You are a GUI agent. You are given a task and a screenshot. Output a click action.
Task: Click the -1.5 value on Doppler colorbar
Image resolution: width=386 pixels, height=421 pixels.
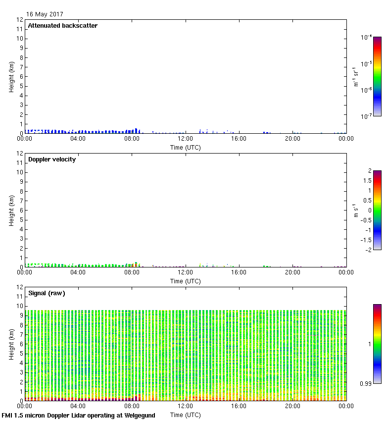point(364,240)
